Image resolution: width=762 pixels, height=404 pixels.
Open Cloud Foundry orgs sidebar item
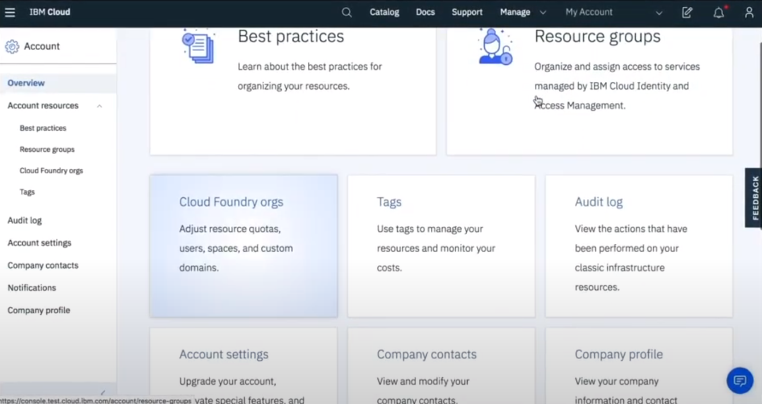[x=51, y=170]
